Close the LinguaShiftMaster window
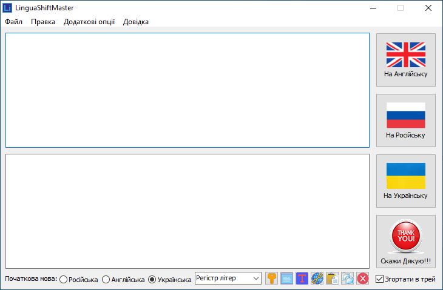This screenshot has width=443, height=290. [x=428, y=8]
